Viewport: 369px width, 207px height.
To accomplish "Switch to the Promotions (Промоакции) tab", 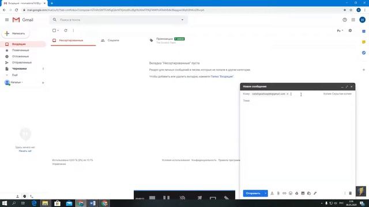I will click(x=171, y=40).
